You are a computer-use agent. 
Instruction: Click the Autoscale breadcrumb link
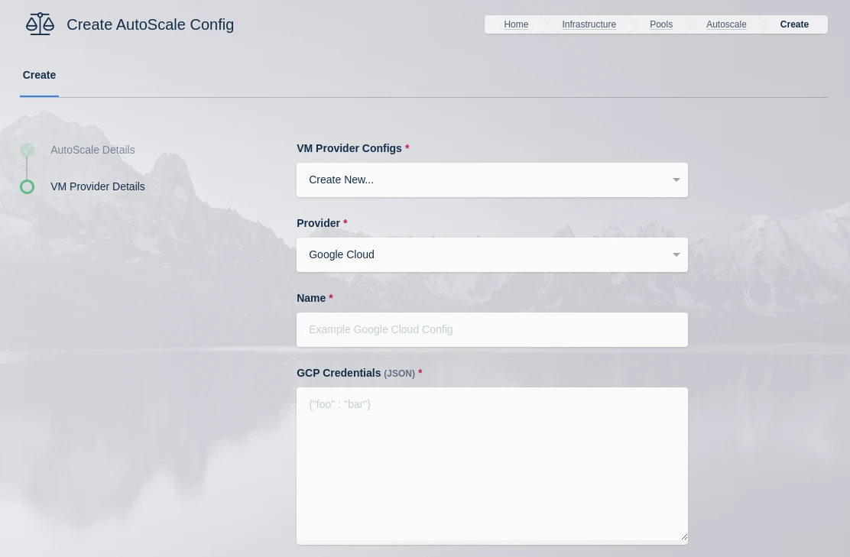click(726, 24)
